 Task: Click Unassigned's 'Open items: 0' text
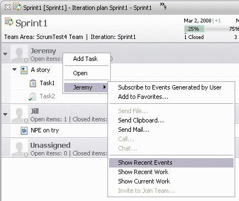pos(49,153)
